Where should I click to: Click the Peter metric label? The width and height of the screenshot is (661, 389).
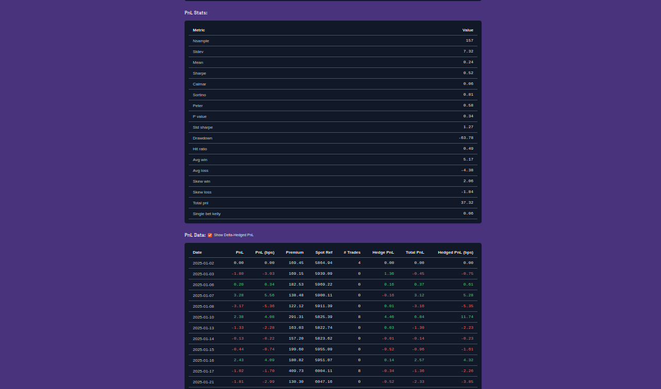[x=198, y=105]
